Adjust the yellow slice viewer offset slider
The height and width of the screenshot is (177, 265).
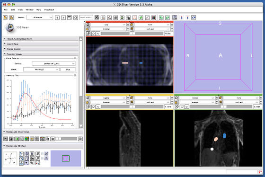coord(132,107)
